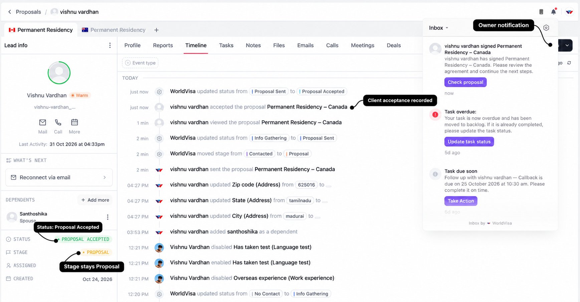This screenshot has width=580, height=302.
Task: Open the Reports tab
Action: (163, 45)
